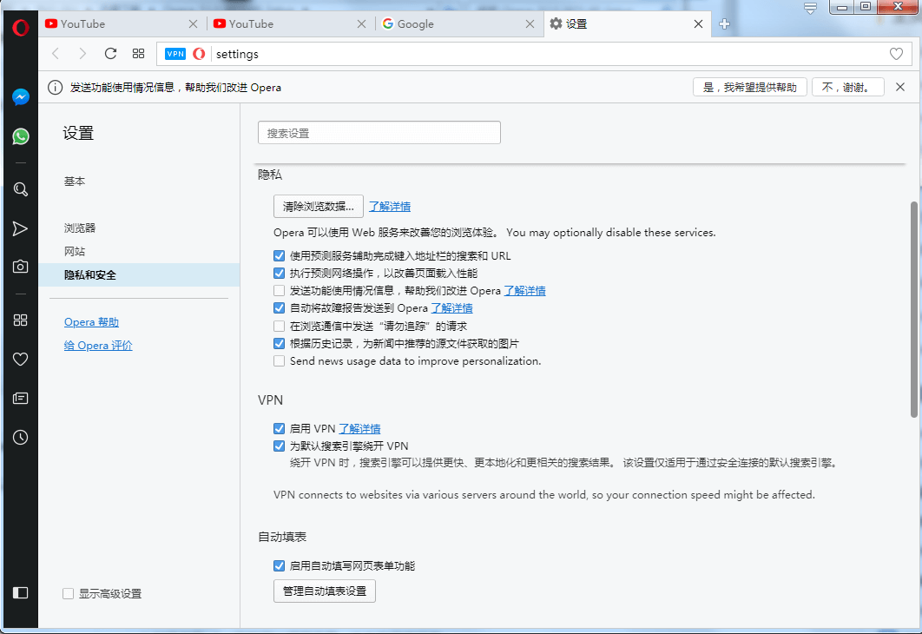Screen dimensions: 922x634
Task: Click the info icon on the notification bar
Action: tap(55, 88)
